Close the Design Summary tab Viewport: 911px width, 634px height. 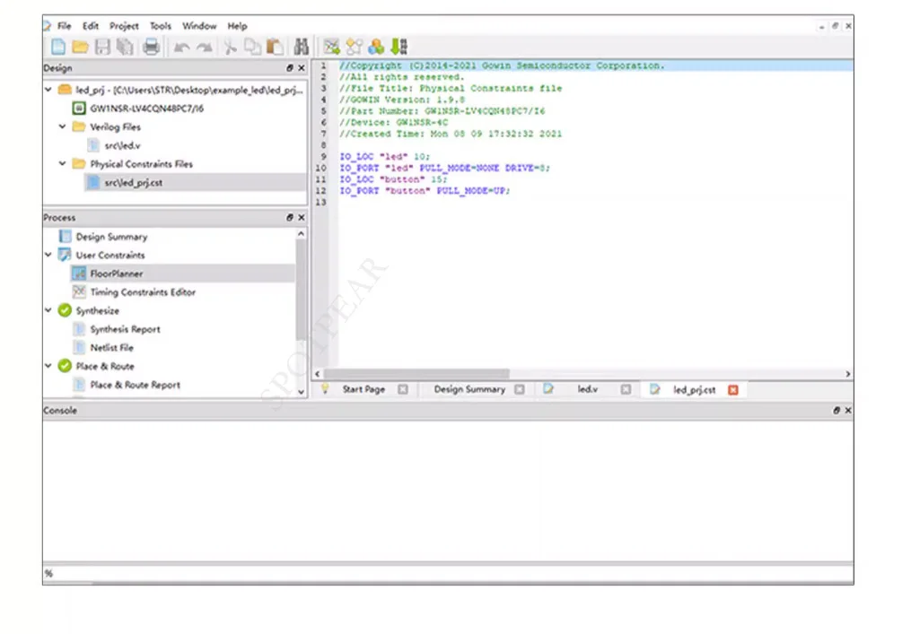tap(520, 389)
